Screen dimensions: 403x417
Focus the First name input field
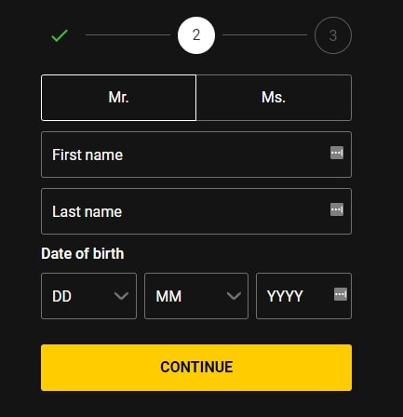coord(196,155)
